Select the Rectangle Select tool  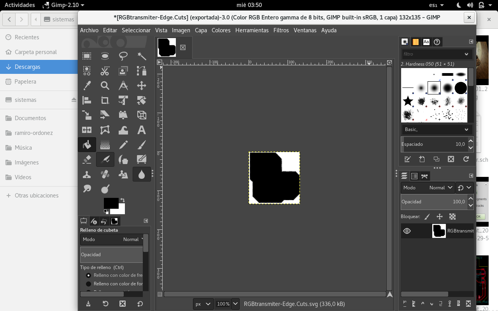87,56
